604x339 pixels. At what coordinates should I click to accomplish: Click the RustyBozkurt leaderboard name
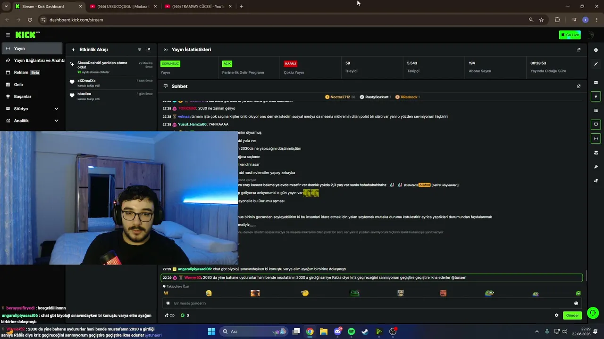[x=377, y=97]
